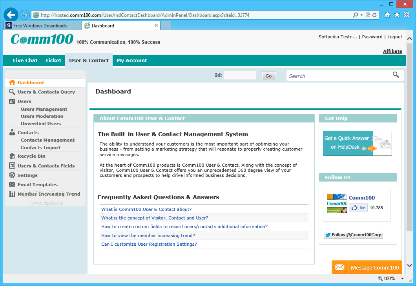Open the browser Home icon

[387, 15]
